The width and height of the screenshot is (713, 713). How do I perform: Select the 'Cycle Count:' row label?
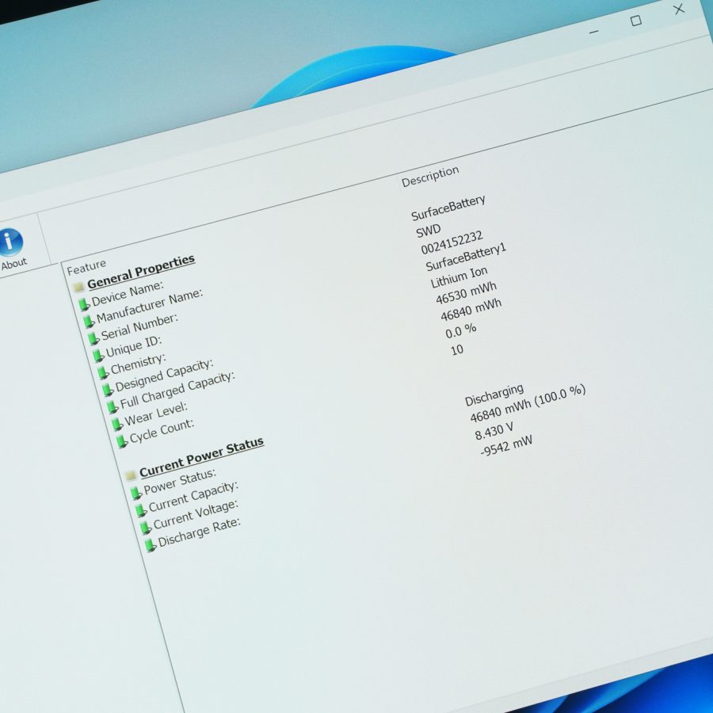pyautogui.click(x=162, y=430)
